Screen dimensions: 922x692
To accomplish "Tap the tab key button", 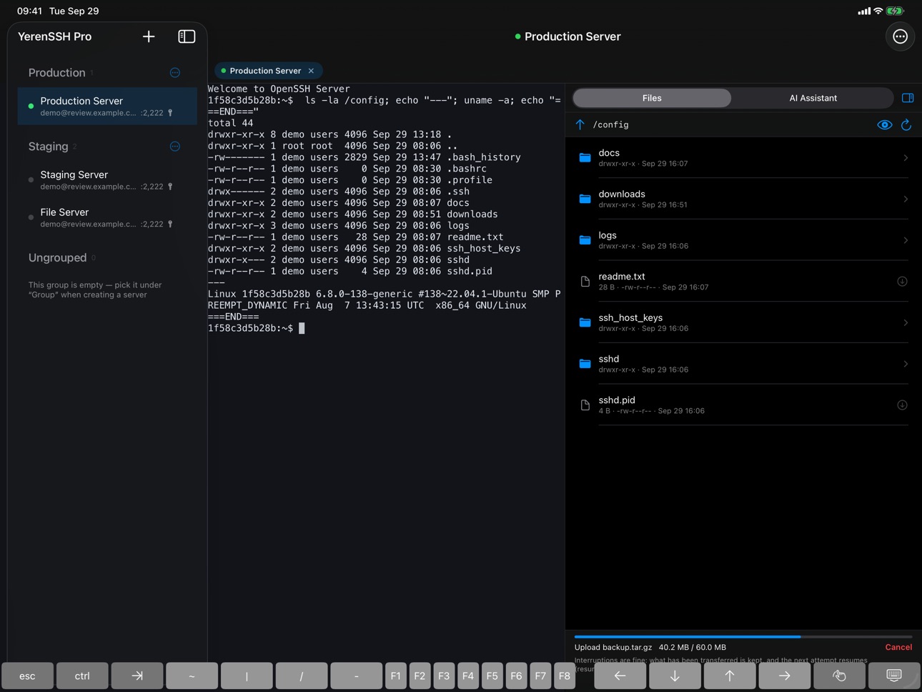I will tap(137, 676).
